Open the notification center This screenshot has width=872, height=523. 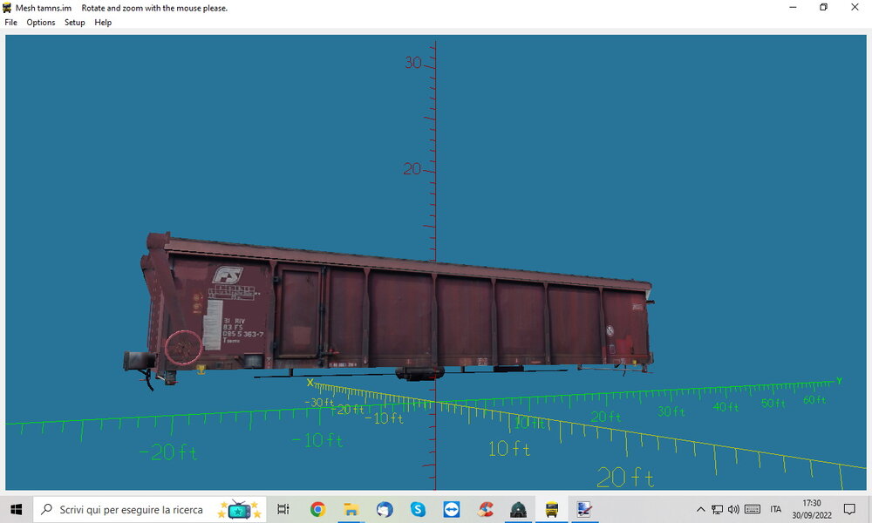(x=849, y=509)
